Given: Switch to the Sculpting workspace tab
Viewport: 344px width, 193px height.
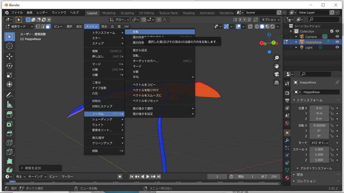Looking at the screenshot, I should pos(127,13).
